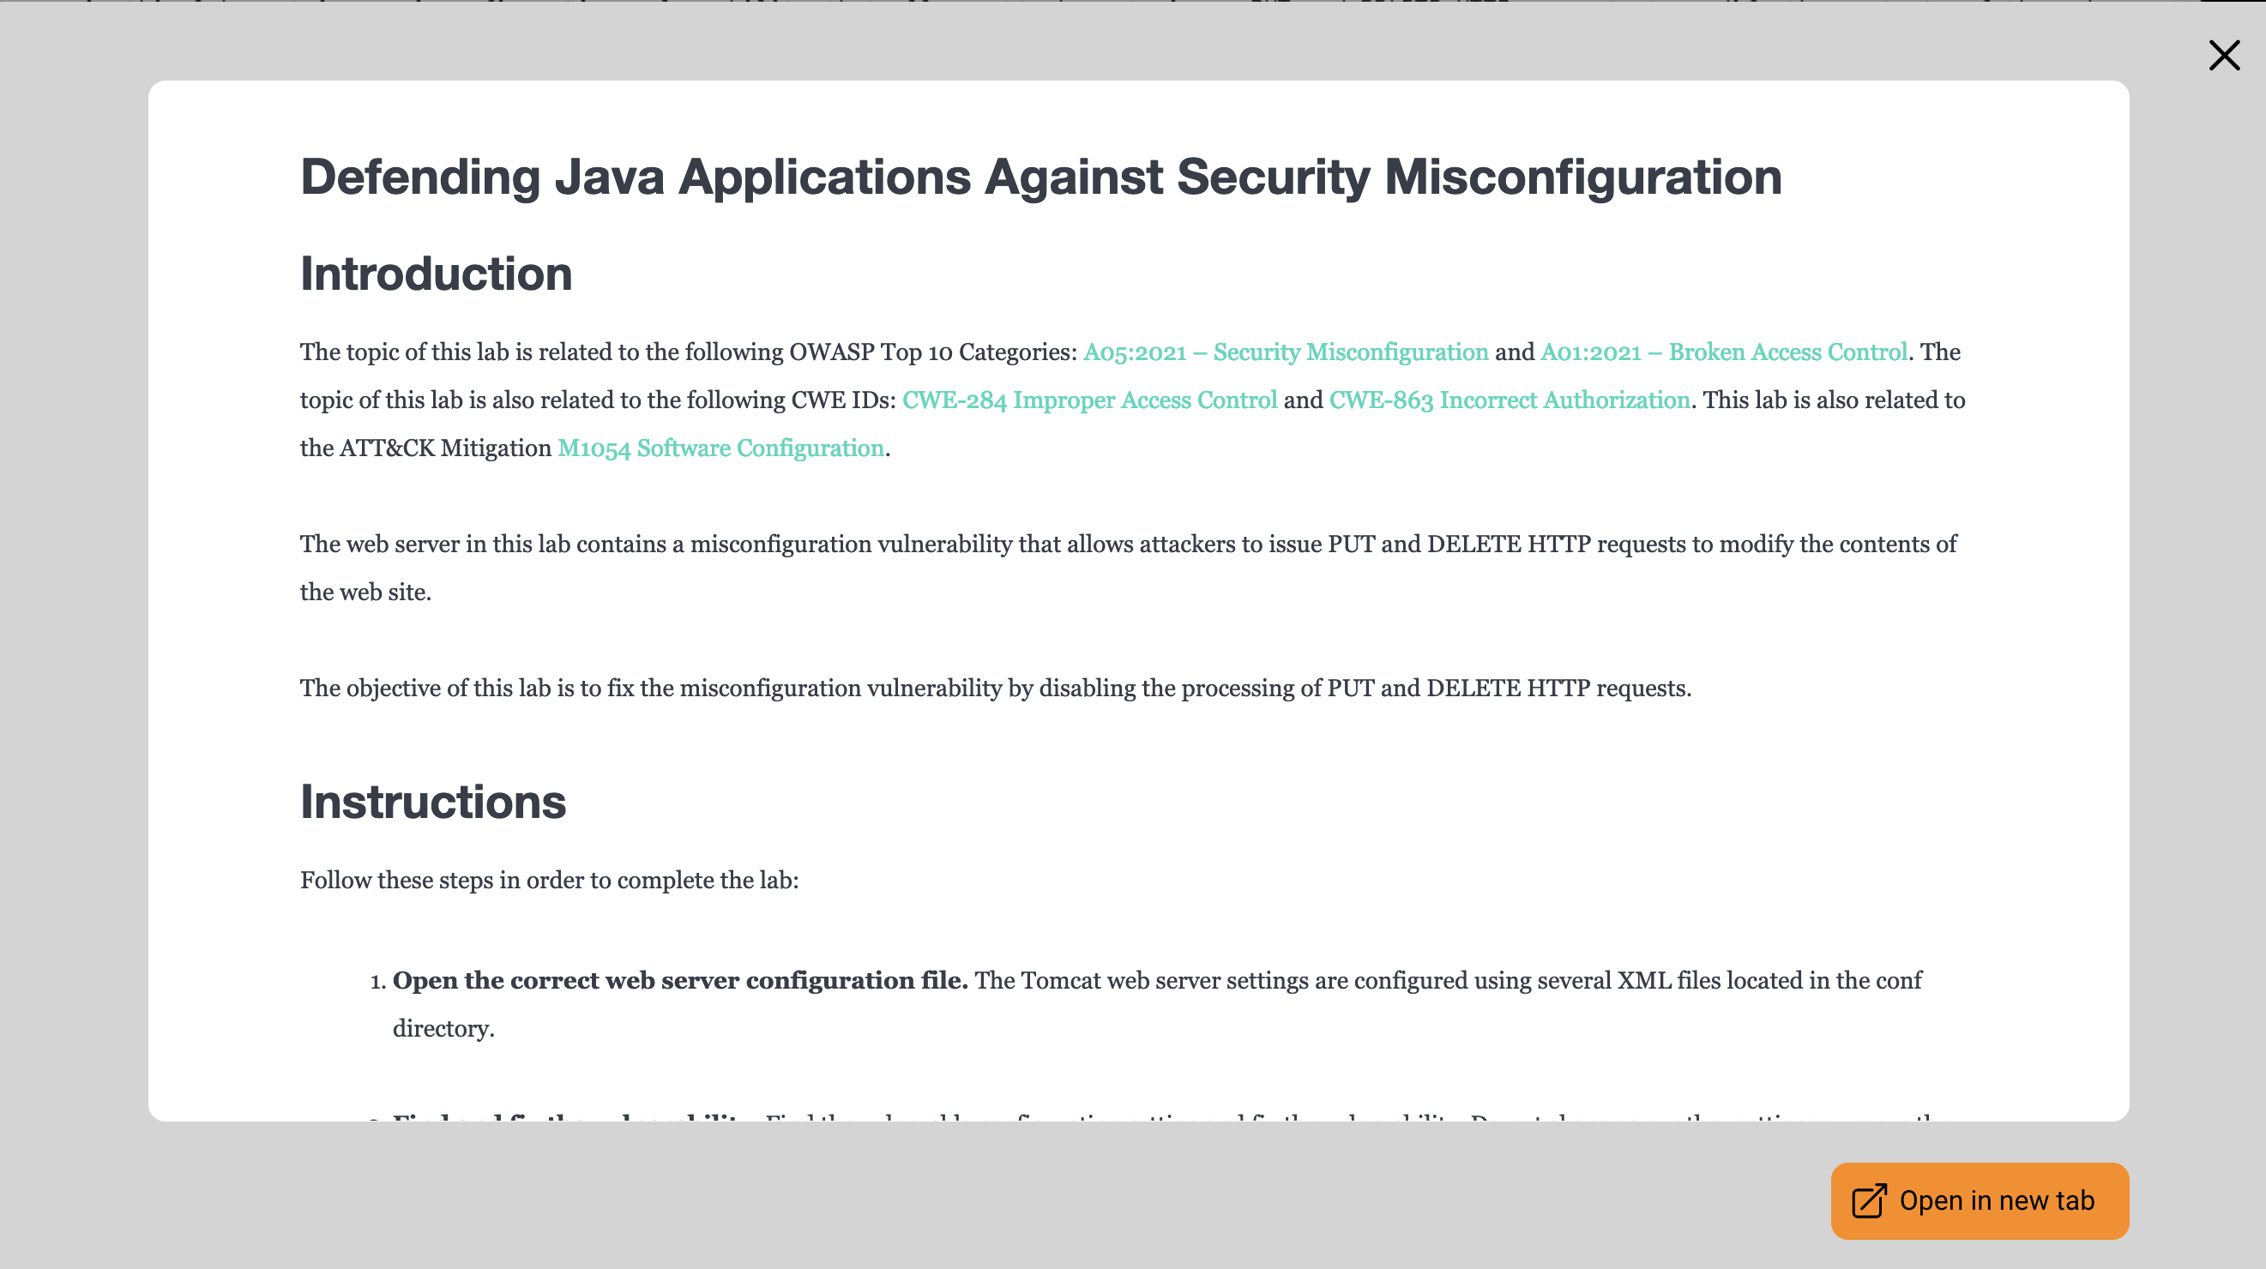Click 'Follow these steps in order' sentence

549,881
